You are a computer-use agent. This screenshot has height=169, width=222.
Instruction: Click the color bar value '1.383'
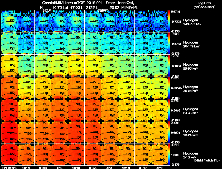(175, 34)
